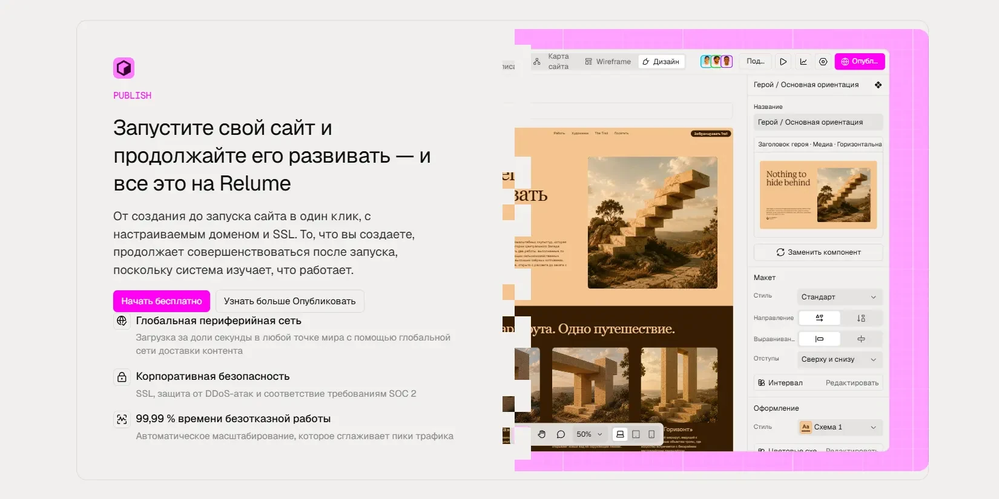This screenshot has width=999, height=499.
Task: Click the pillars image at right on canvas
Action: [x=679, y=385]
